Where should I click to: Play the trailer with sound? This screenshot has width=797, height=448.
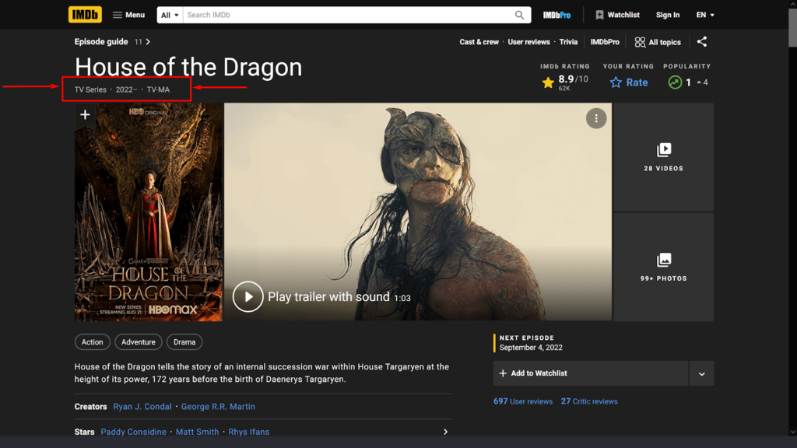(248, 296)
